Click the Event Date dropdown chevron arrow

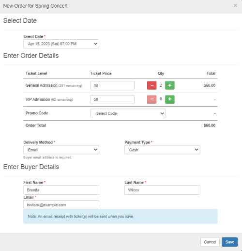95,44
